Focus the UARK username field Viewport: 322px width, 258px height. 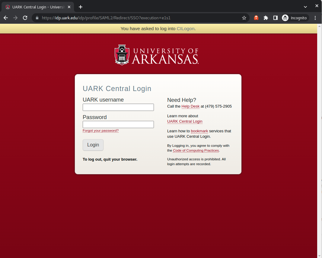118,107
